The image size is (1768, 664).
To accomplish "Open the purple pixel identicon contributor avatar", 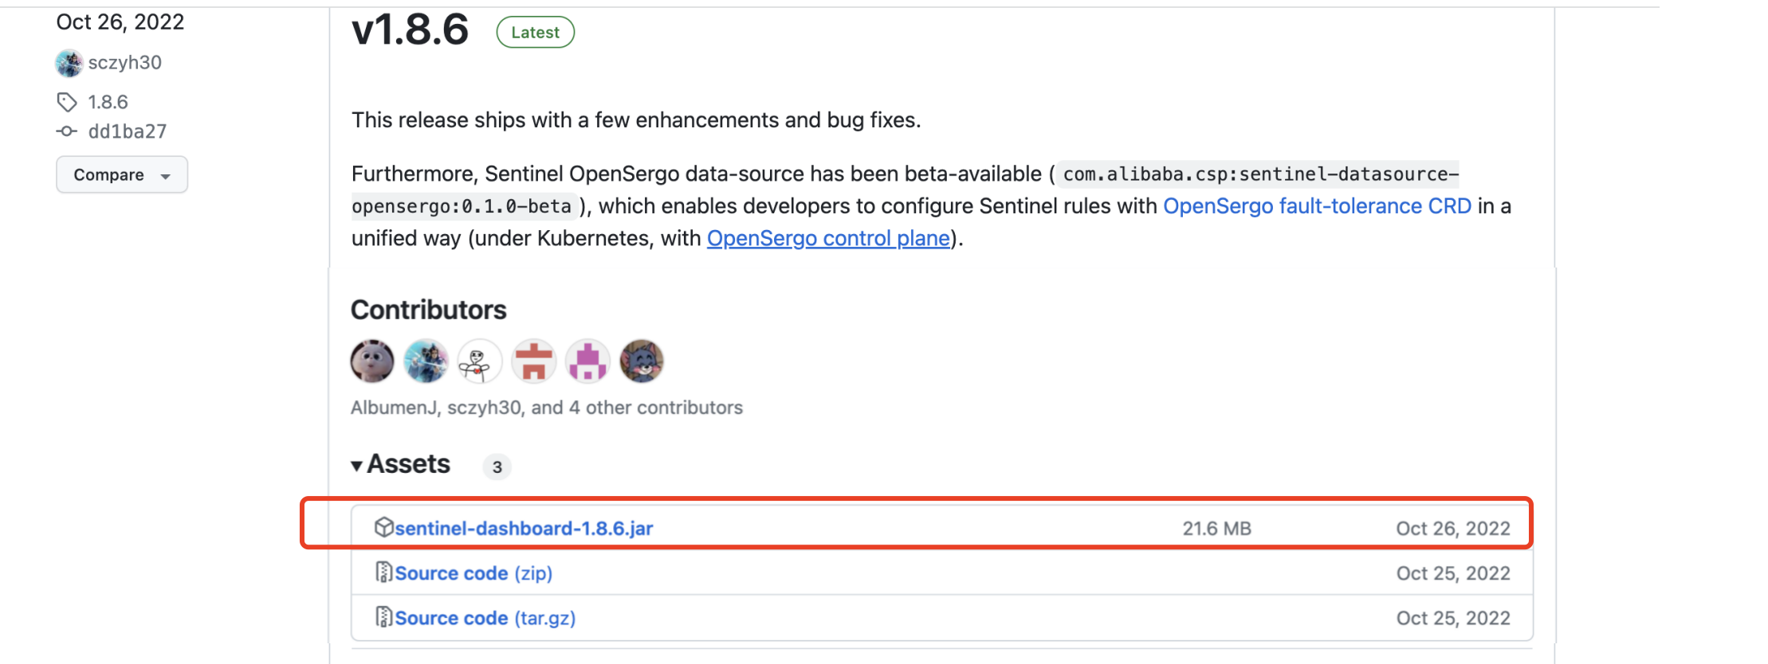I will pyautogui.click(x=587, y=361).
